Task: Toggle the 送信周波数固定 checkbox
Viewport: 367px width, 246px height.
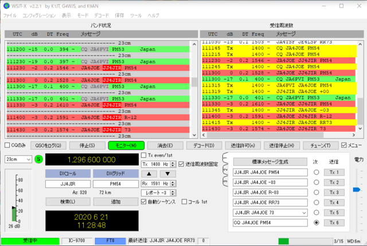Action: 181,164
